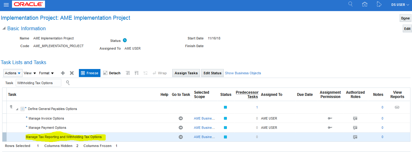This screenshot has width=412, height=159.
Task: Select Manage Tax Reporting and Withholding Tax Options
Action: pos(64,137)
